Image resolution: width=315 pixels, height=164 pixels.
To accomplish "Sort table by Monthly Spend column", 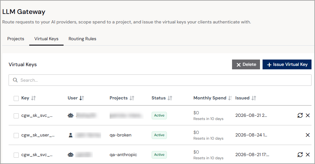I will coord(230,98).
